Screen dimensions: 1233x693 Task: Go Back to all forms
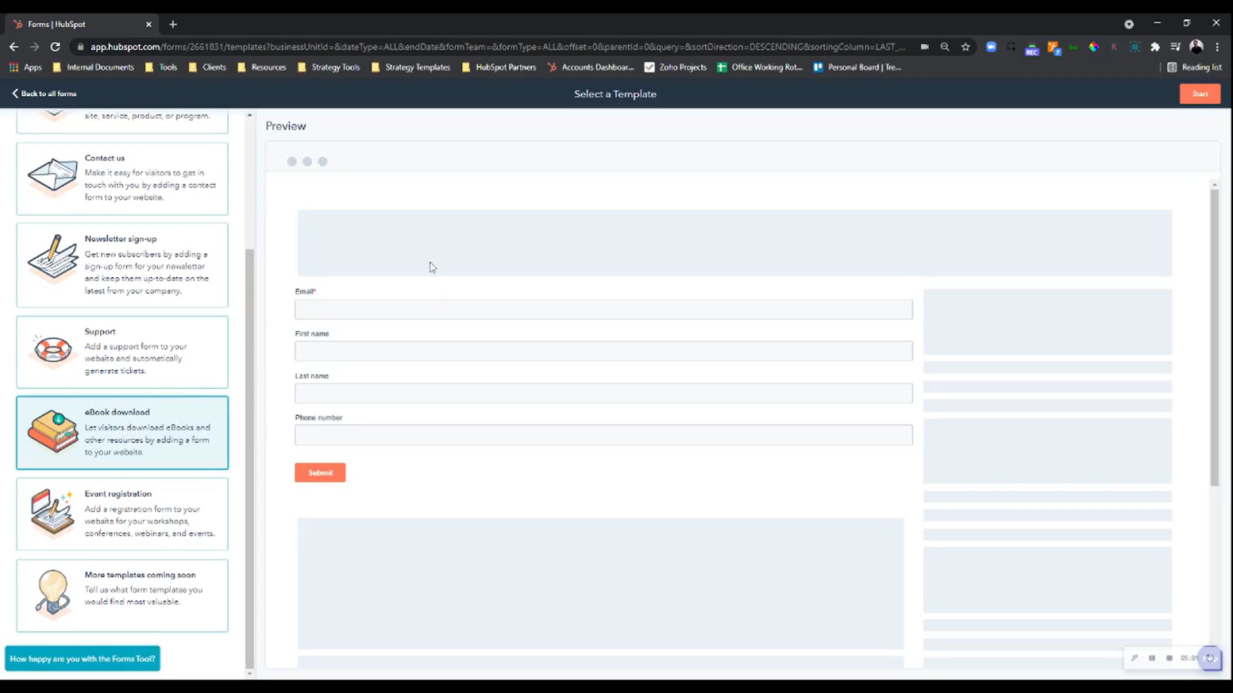44,94
